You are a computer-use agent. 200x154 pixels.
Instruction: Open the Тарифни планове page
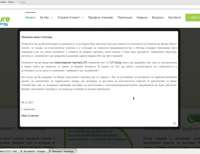(x=100, y=18)
